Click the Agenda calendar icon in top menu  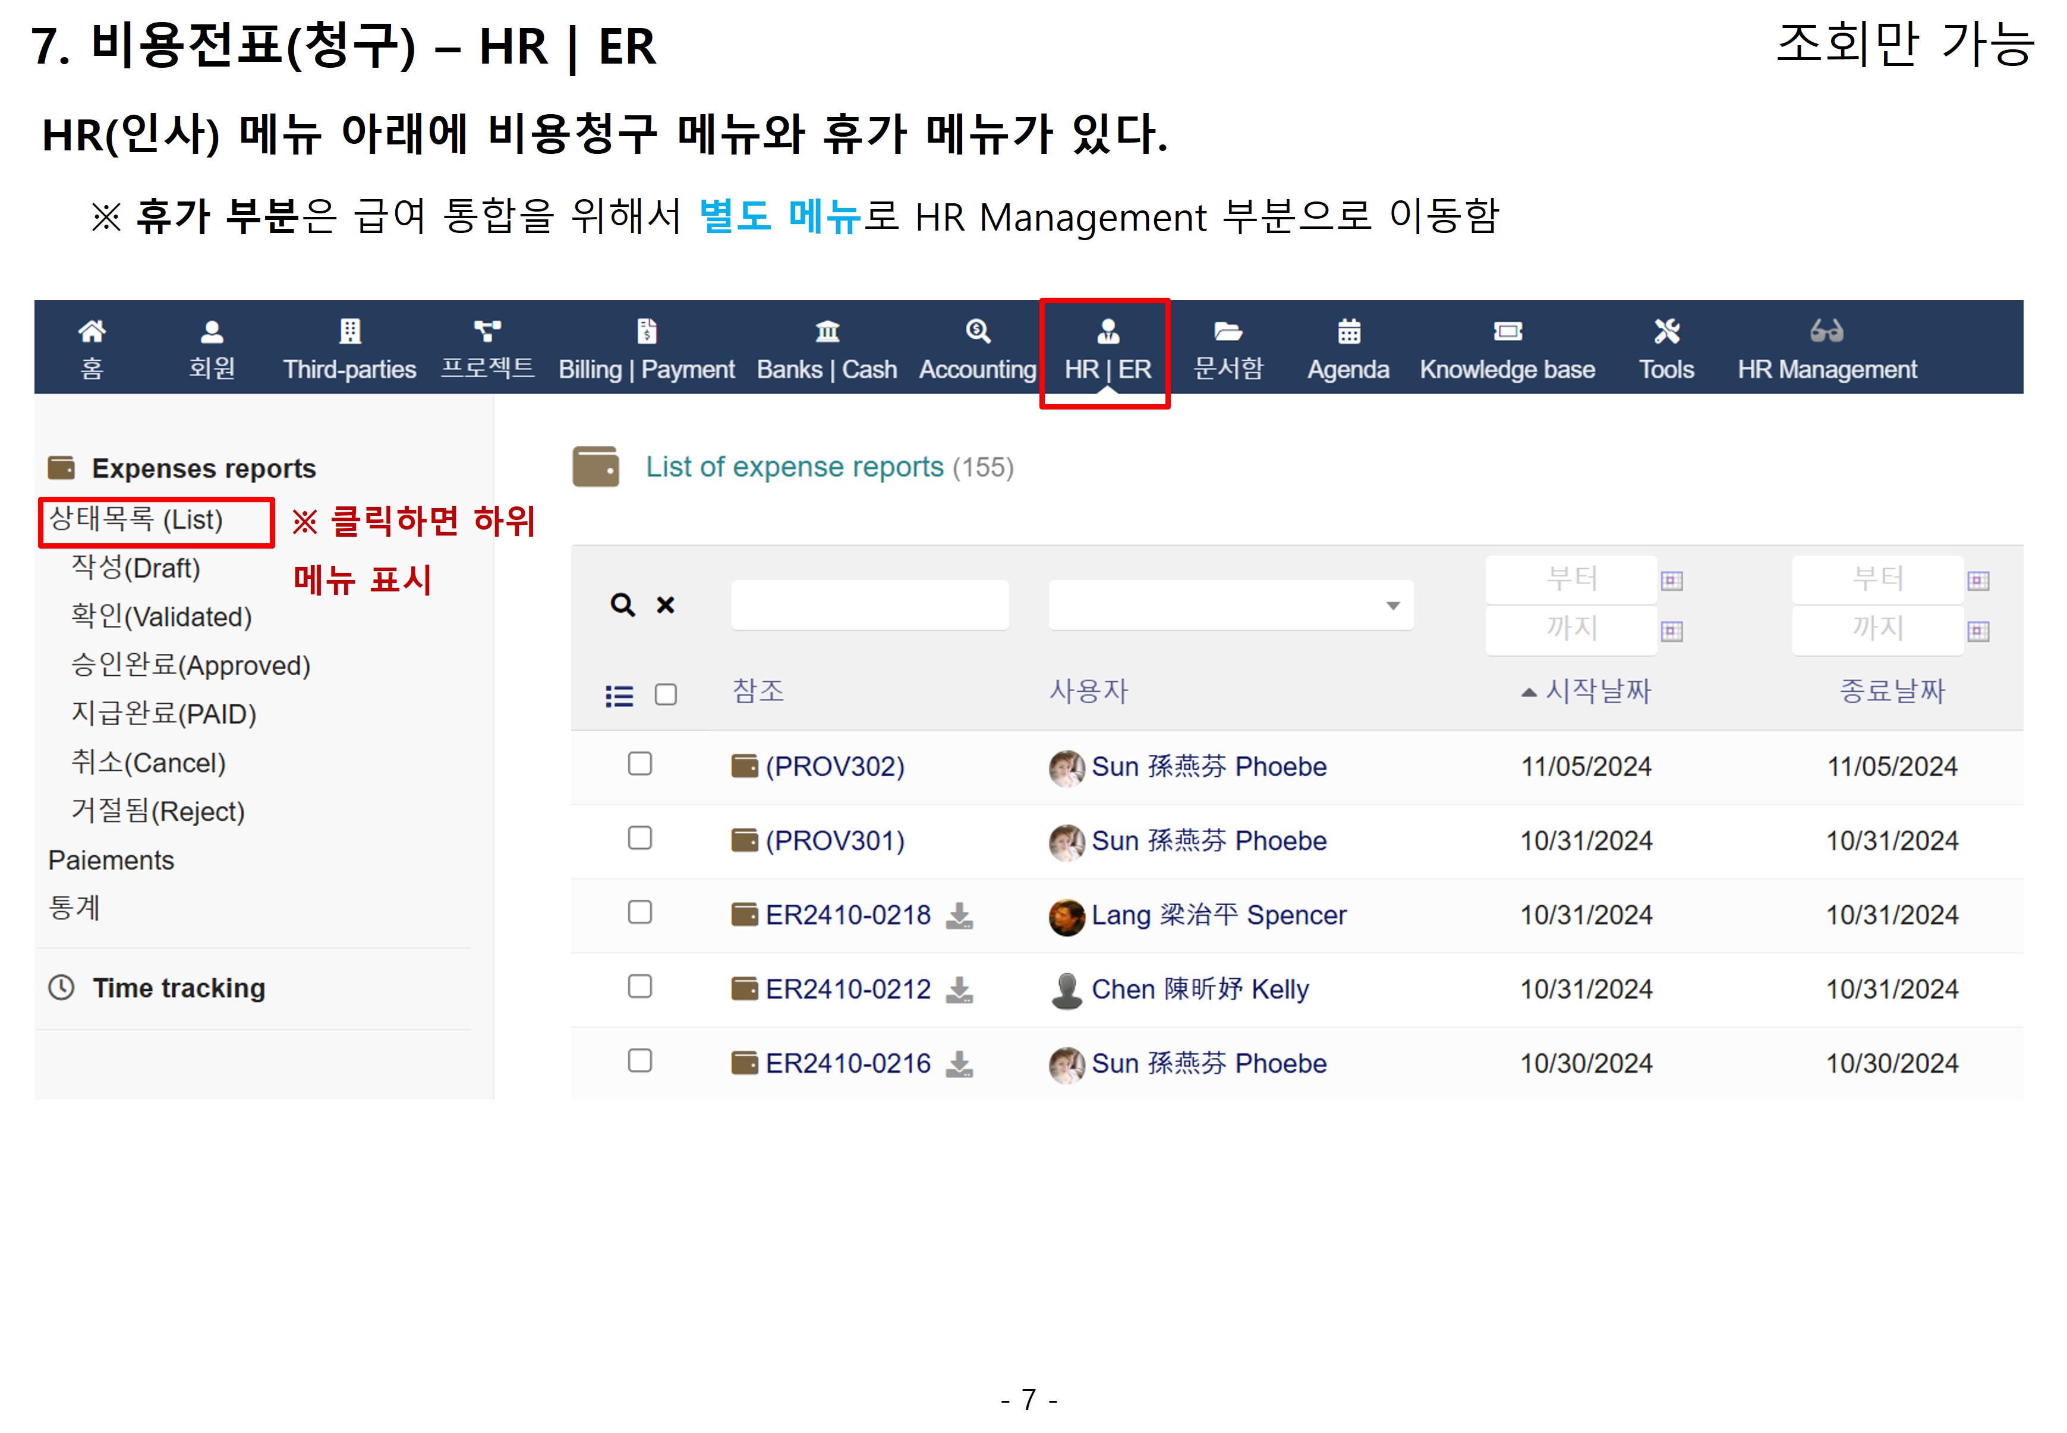[x=1348, y=332]
